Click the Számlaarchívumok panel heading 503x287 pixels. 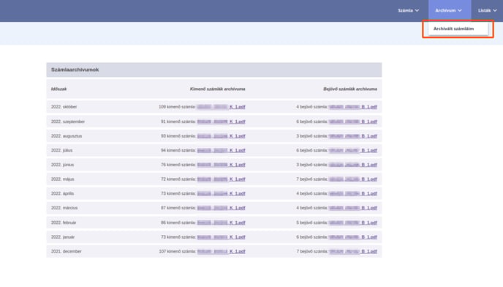click(214, 70)
